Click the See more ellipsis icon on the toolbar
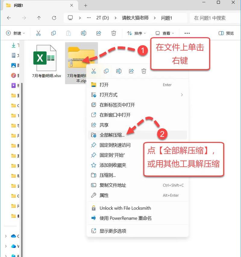This screenshot has width=241, height=257. pos(187,33)
